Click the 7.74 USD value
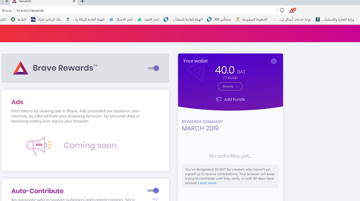Screen dimensions: 360x201 [230, 78]
